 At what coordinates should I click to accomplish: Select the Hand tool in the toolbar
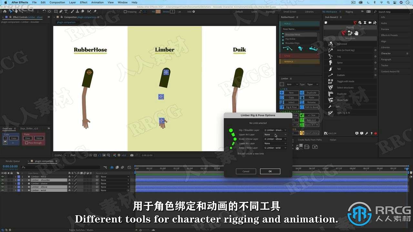pyautogui.click(x=16, y=11)
